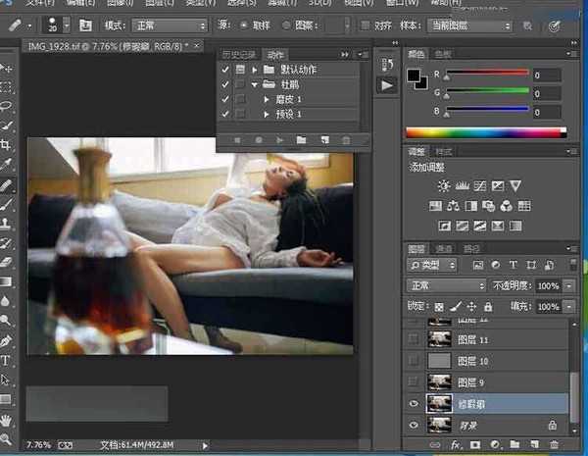
Task: Switch to the 历史记录 tab
Action: (238, 55)
